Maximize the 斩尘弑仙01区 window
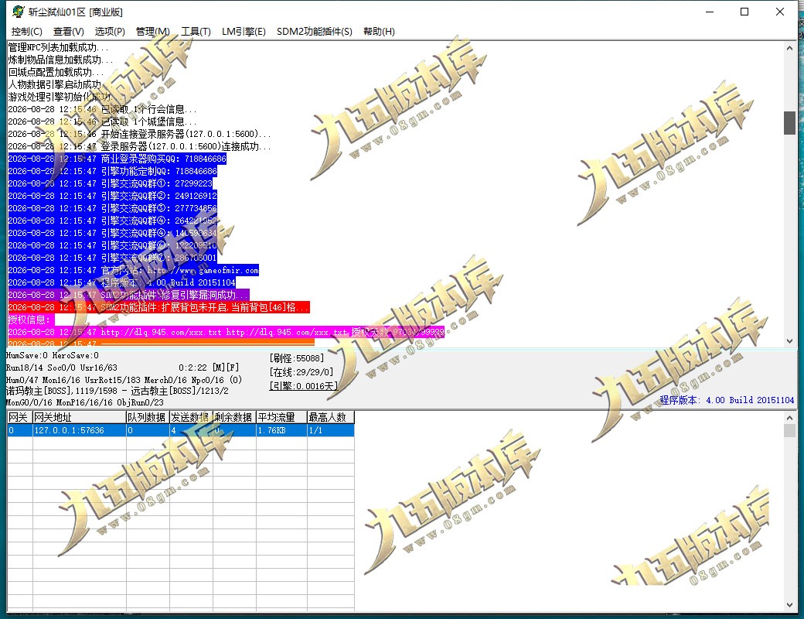Viewport: 804px width, 619px height. coord(744,12)
